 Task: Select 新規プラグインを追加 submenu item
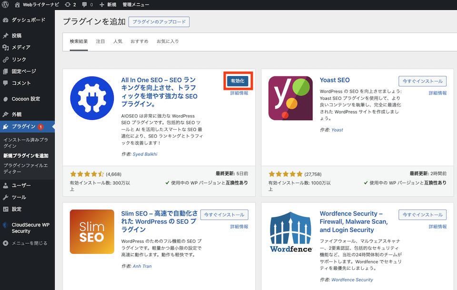(x=26, y=156)
